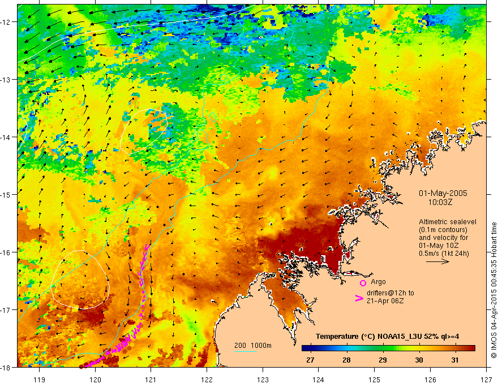Image resolution: width=498 pixels, height=384 pixels.
Task: Click longitude axis label 122
Action: point(207,379)
